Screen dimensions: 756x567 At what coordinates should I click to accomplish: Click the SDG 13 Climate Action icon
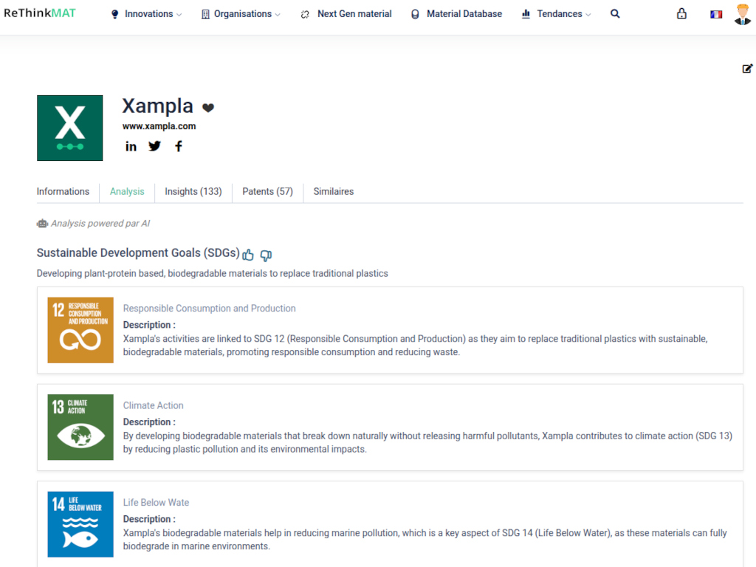click(x=80, y=427)
